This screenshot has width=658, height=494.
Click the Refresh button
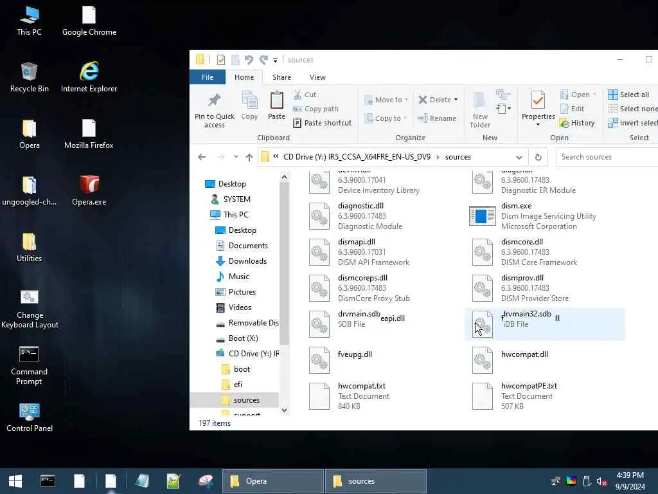[x=538, y=157]
